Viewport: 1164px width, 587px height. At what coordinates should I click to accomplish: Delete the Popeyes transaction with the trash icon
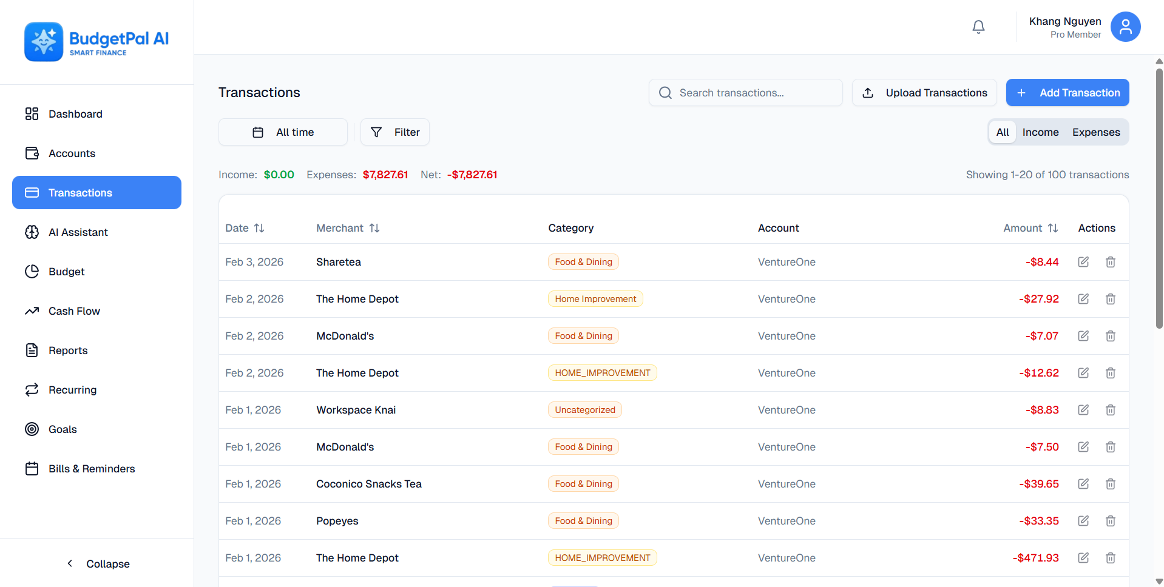[x=1111, y=520]
